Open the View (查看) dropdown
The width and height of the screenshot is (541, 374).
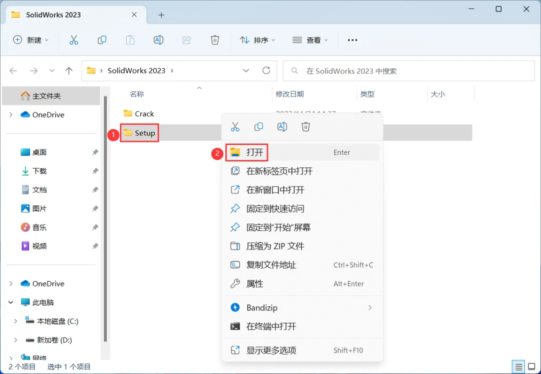point(310,40)
